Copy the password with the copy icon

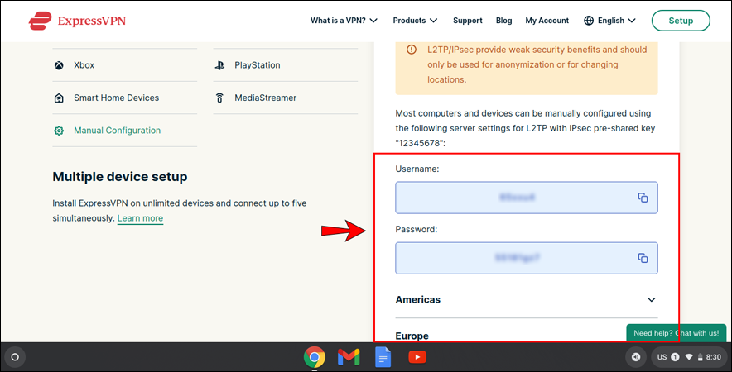(643, 258)
